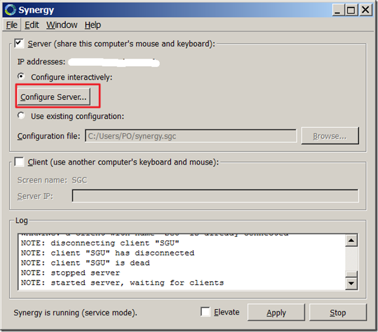
Task: Close the Synergy window
Action: pos(365,10)
